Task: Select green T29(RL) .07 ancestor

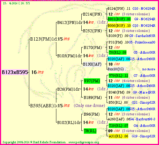Action: coord(119,126)
